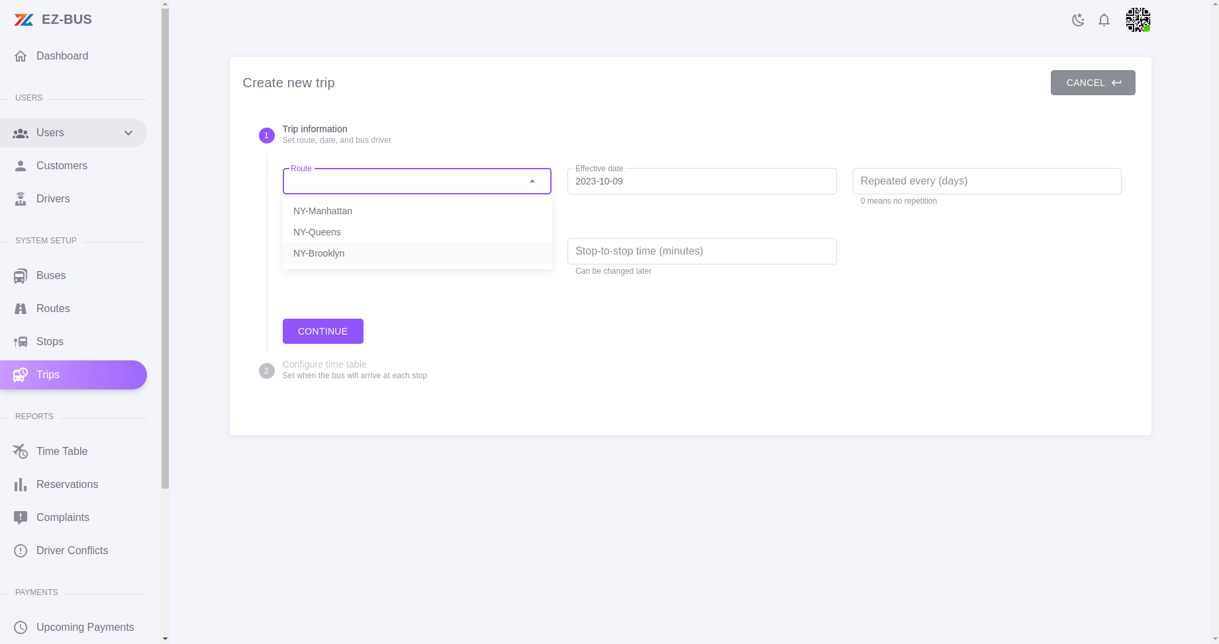The height and width of the screenshot is (644, 1219).
Task: Open the Reservations report
Action: coord(67,484)
